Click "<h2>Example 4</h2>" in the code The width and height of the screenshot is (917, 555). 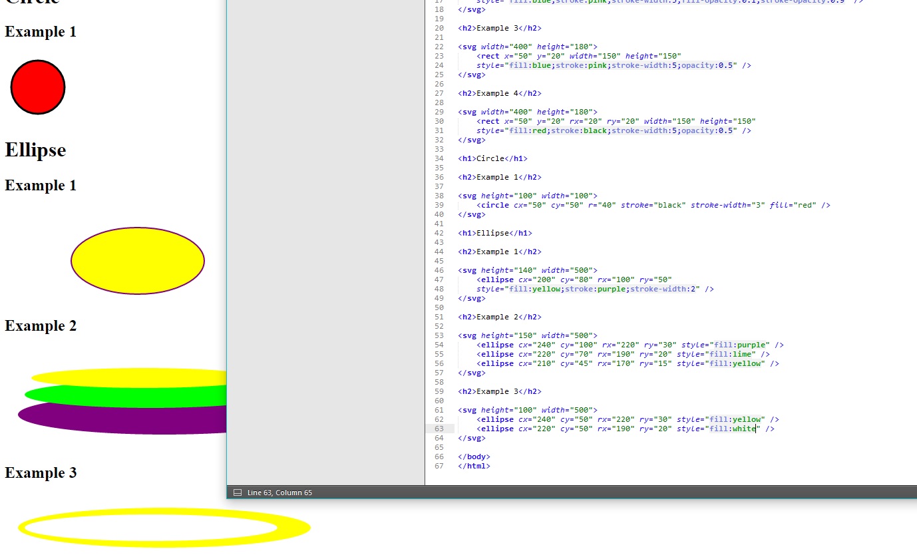[500, 93]
